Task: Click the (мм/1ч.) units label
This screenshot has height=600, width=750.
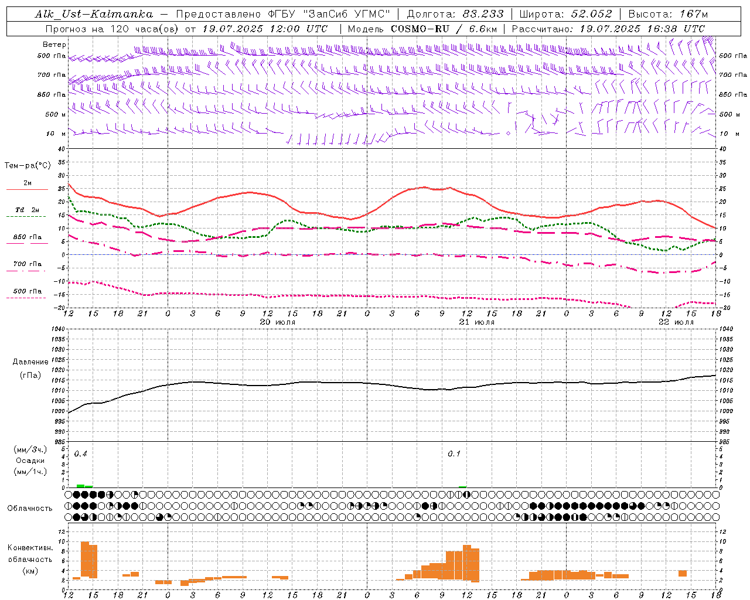Action: [x=30, y=472]
